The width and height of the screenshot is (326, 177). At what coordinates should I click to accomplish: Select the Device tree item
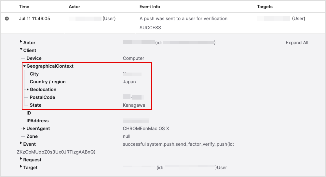pyautogui.click(x=34, y=58)
